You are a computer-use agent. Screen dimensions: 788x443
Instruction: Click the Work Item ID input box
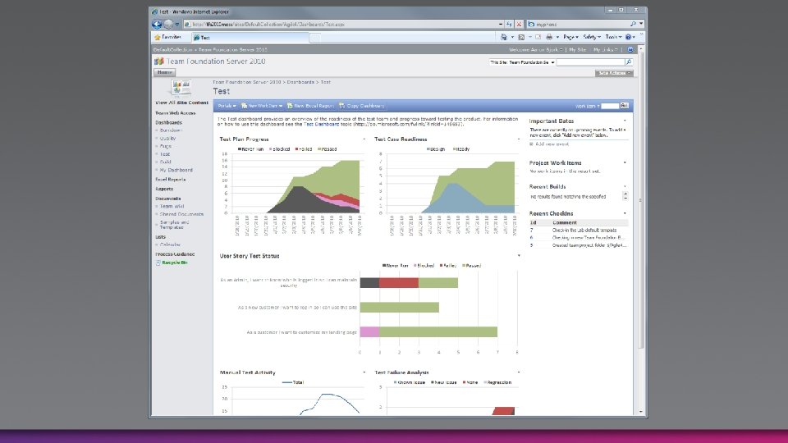610,106
